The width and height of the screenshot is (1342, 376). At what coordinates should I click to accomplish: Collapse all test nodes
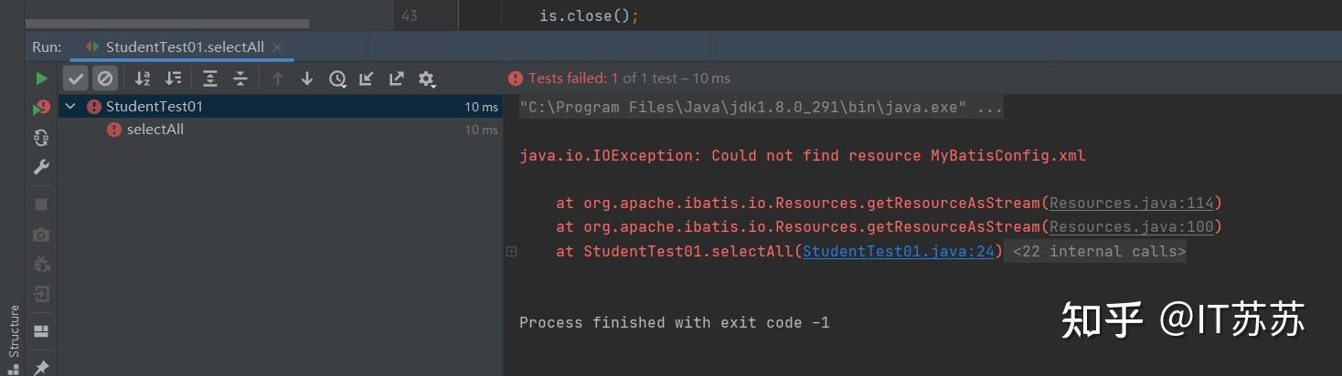(240, 78)
